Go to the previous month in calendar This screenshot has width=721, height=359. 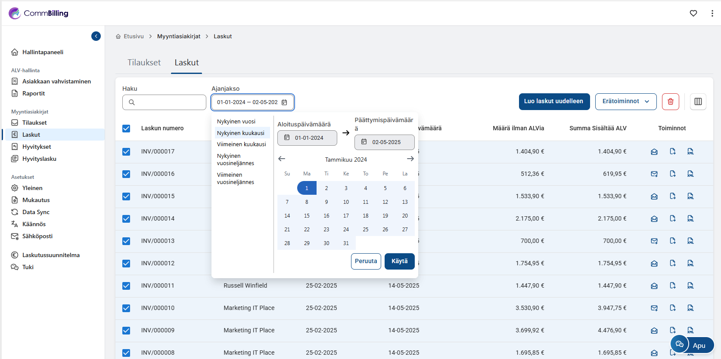point(282,159)
